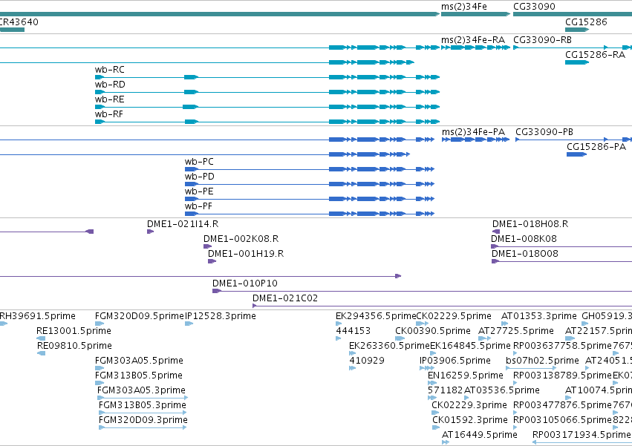
Task: Click EST CK02229.5prime
Action: tap(454, 316)
